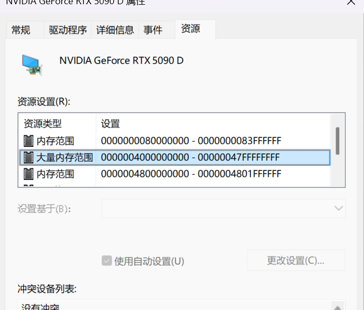Close the RTX 5090 D properties window
This screenshot has height=310, width=364.
click(x=351, y=2)
